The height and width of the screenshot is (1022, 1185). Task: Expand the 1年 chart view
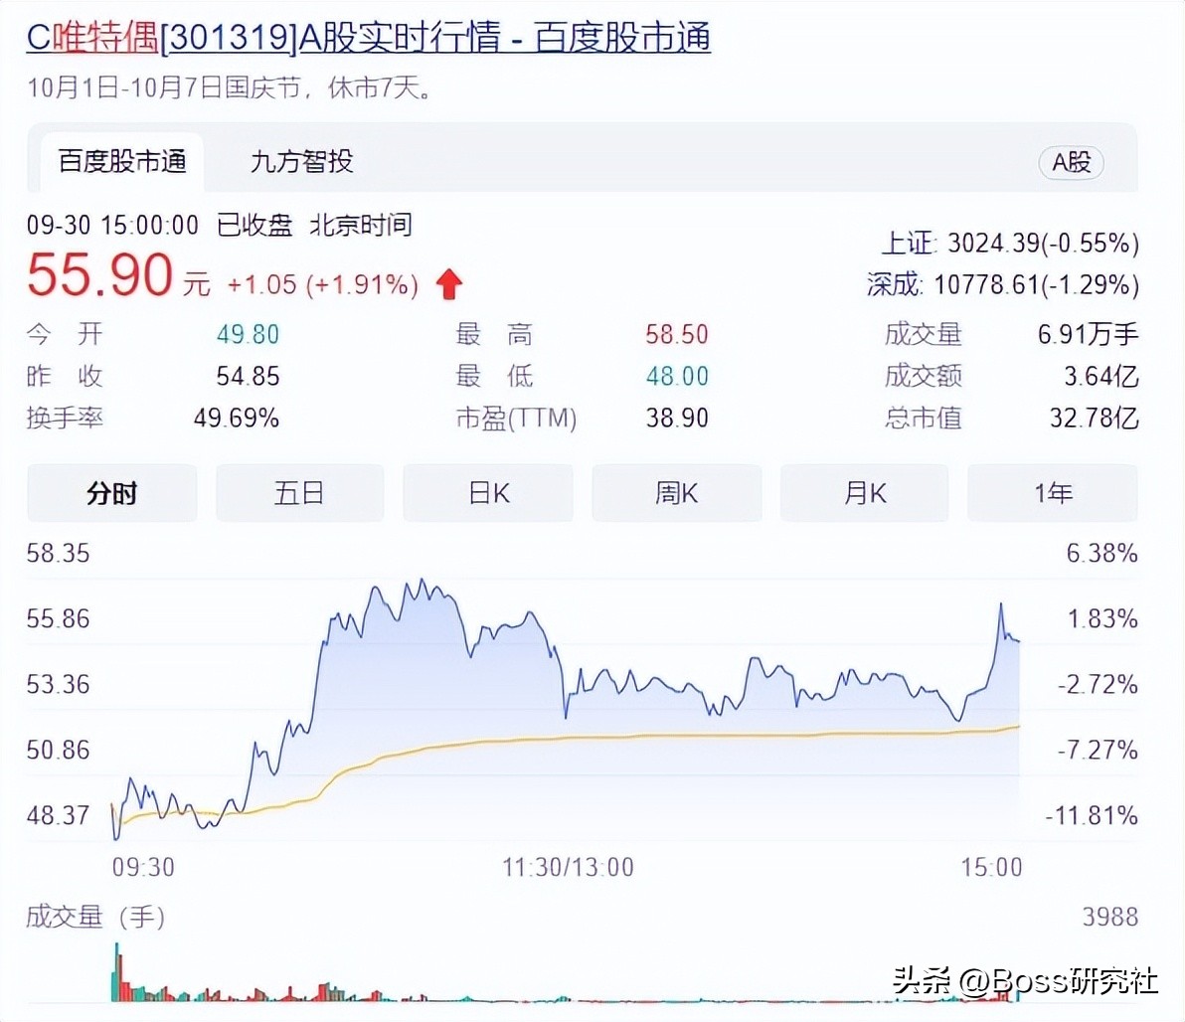1052,492
